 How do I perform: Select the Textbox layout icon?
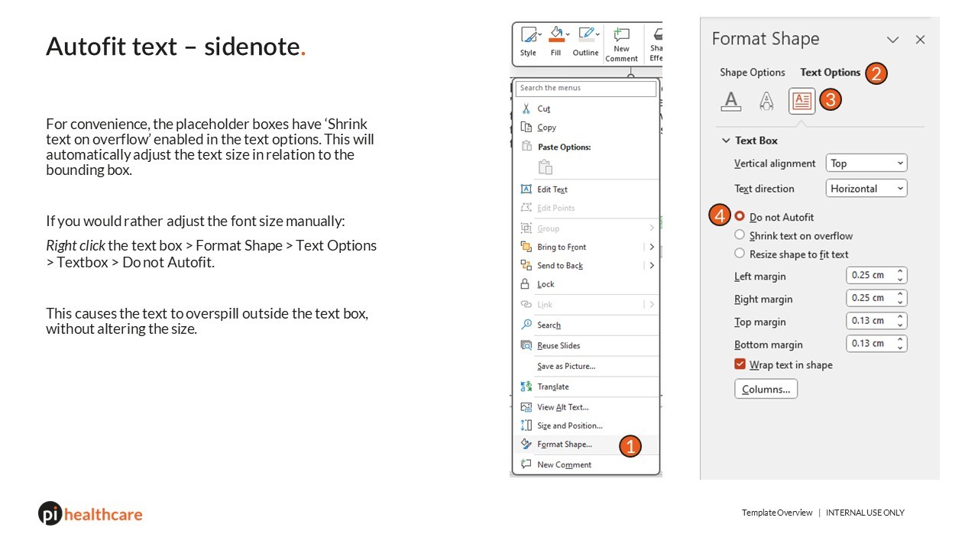802,101
